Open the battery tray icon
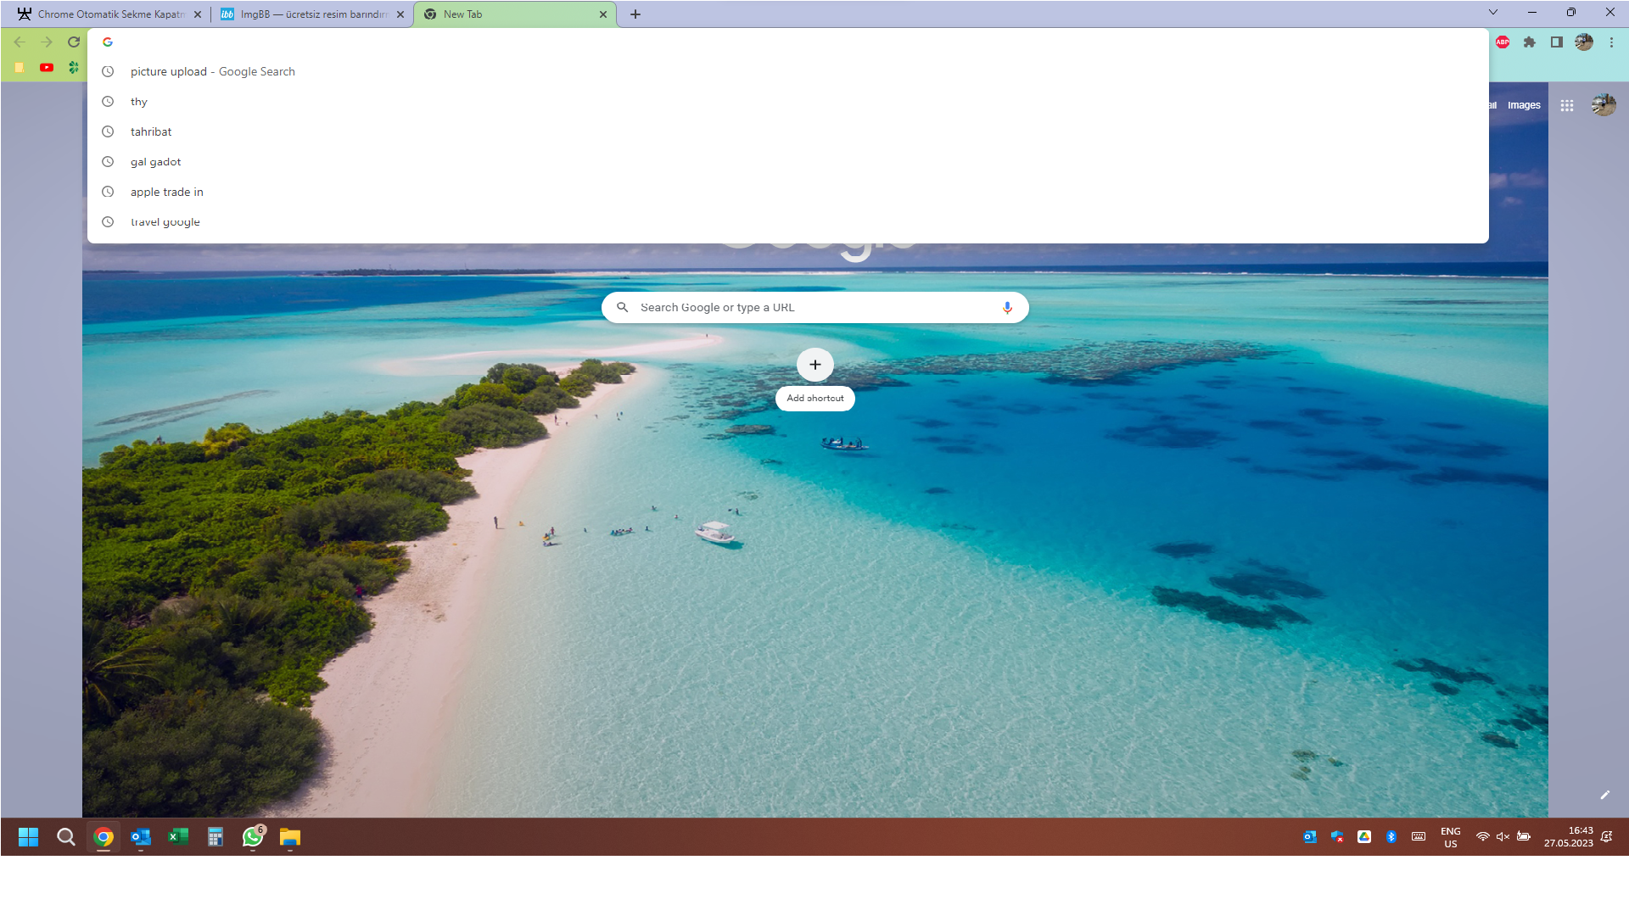This screenshot has width=1629, height=916. pos(1524,837)
